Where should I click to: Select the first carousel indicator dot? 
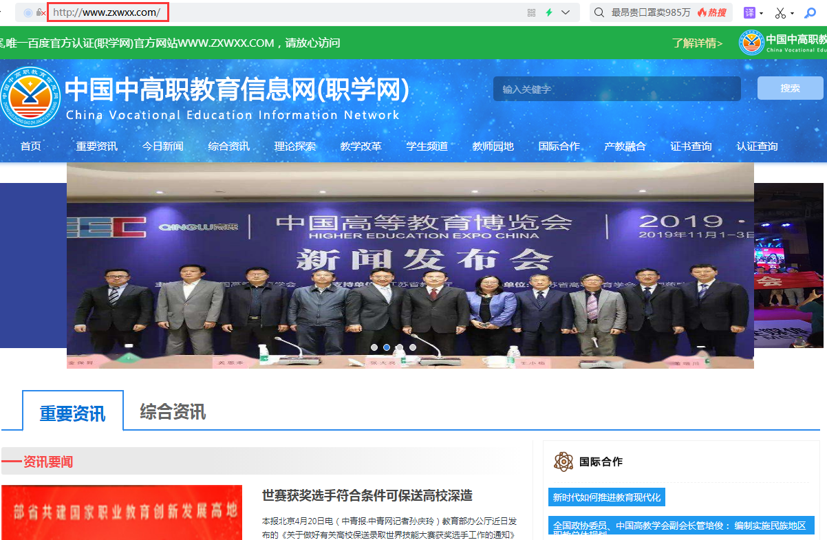coord(374,347)
